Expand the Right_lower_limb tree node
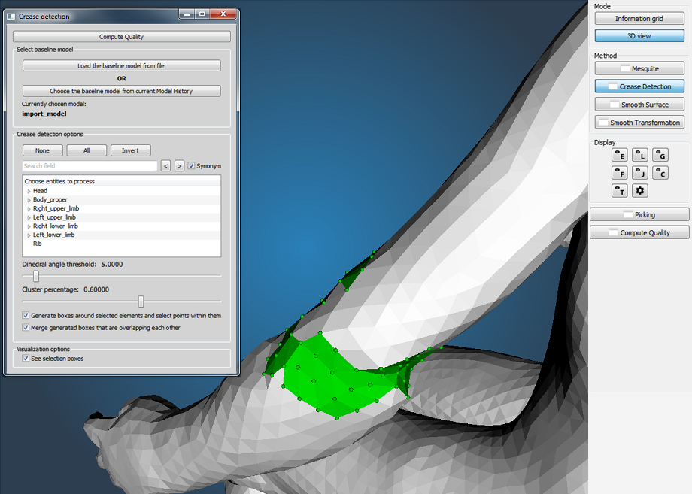Screen dimensions: 692x494 29,226
